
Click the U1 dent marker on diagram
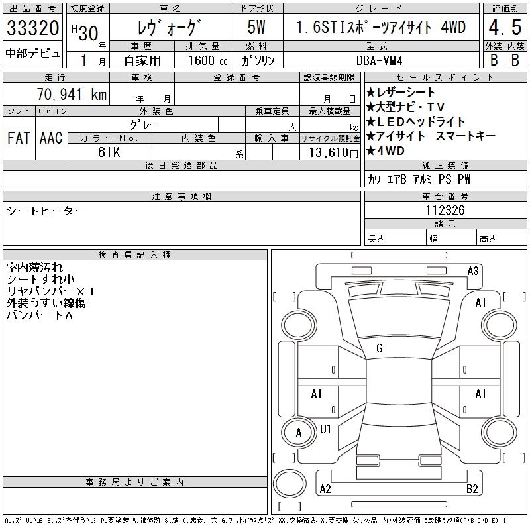(x=325, y=429)
